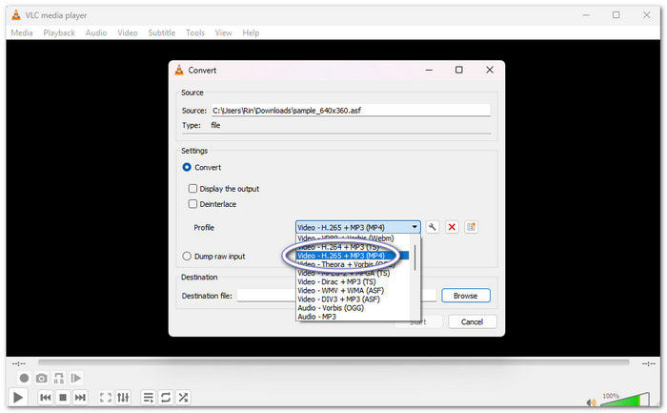Click the Previous media button

(46, 397)
